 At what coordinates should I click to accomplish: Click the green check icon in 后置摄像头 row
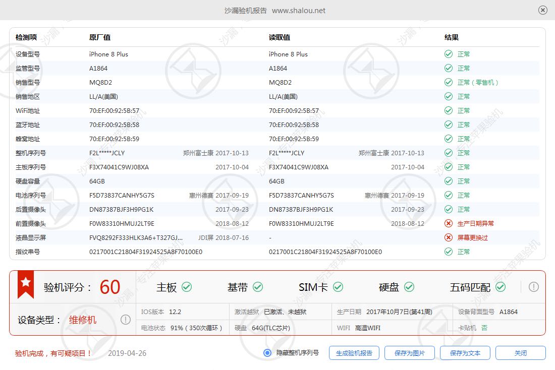(449, 209)
